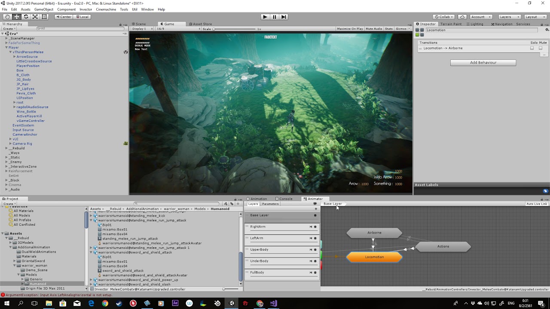This screenshot has height=309, width=550.
Task: Select the Rotate tool in toolbar
Action: click(26, 17)
